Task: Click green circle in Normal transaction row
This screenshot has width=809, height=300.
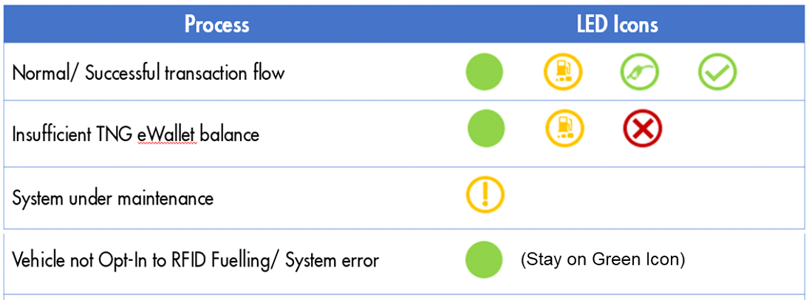Action: point(485,72)
